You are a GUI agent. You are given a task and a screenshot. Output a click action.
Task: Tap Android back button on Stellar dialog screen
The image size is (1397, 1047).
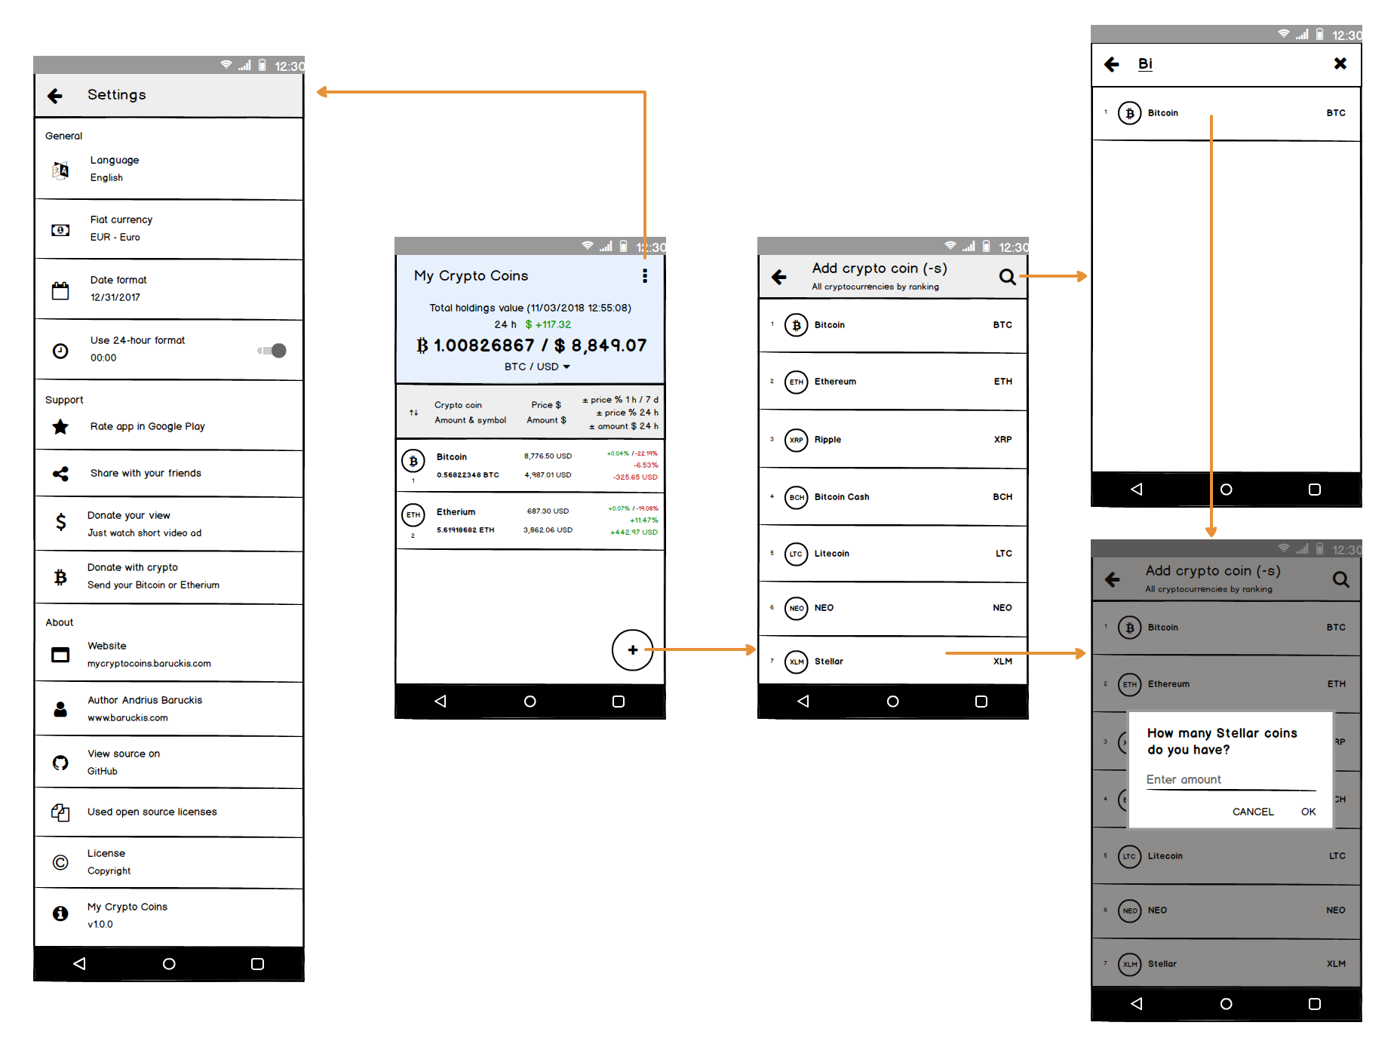coord(1137,1004)
